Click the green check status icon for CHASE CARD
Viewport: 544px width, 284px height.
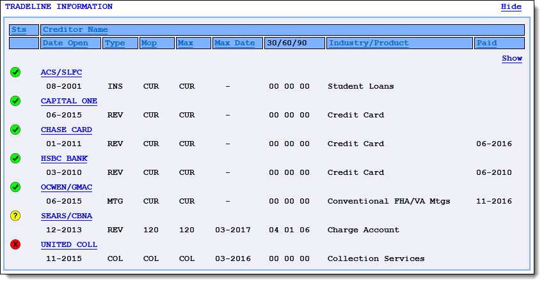[15, 130]
